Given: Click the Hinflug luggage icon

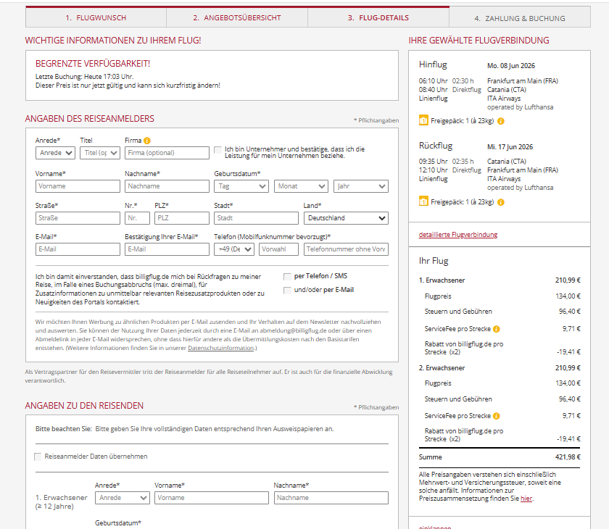Looking at the screenshot, I should (423, 120).
